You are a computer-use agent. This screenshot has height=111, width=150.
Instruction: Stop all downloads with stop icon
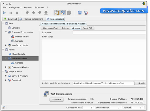tap(17, 13)
